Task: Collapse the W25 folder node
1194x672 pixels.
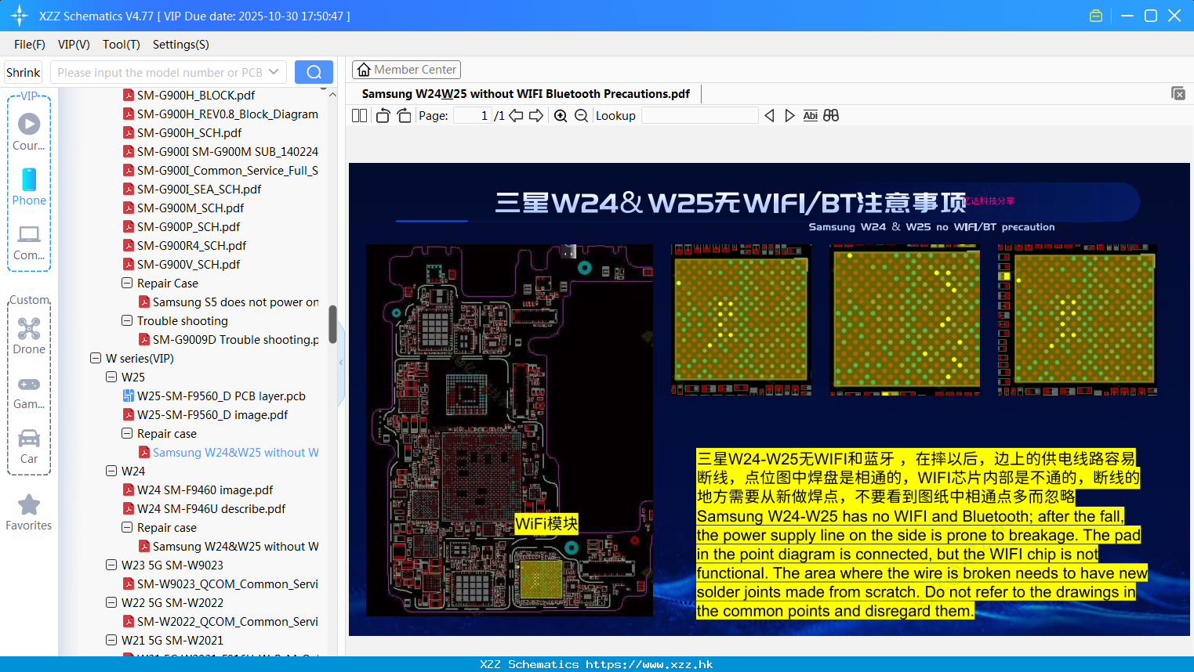Action: point(111,378)
